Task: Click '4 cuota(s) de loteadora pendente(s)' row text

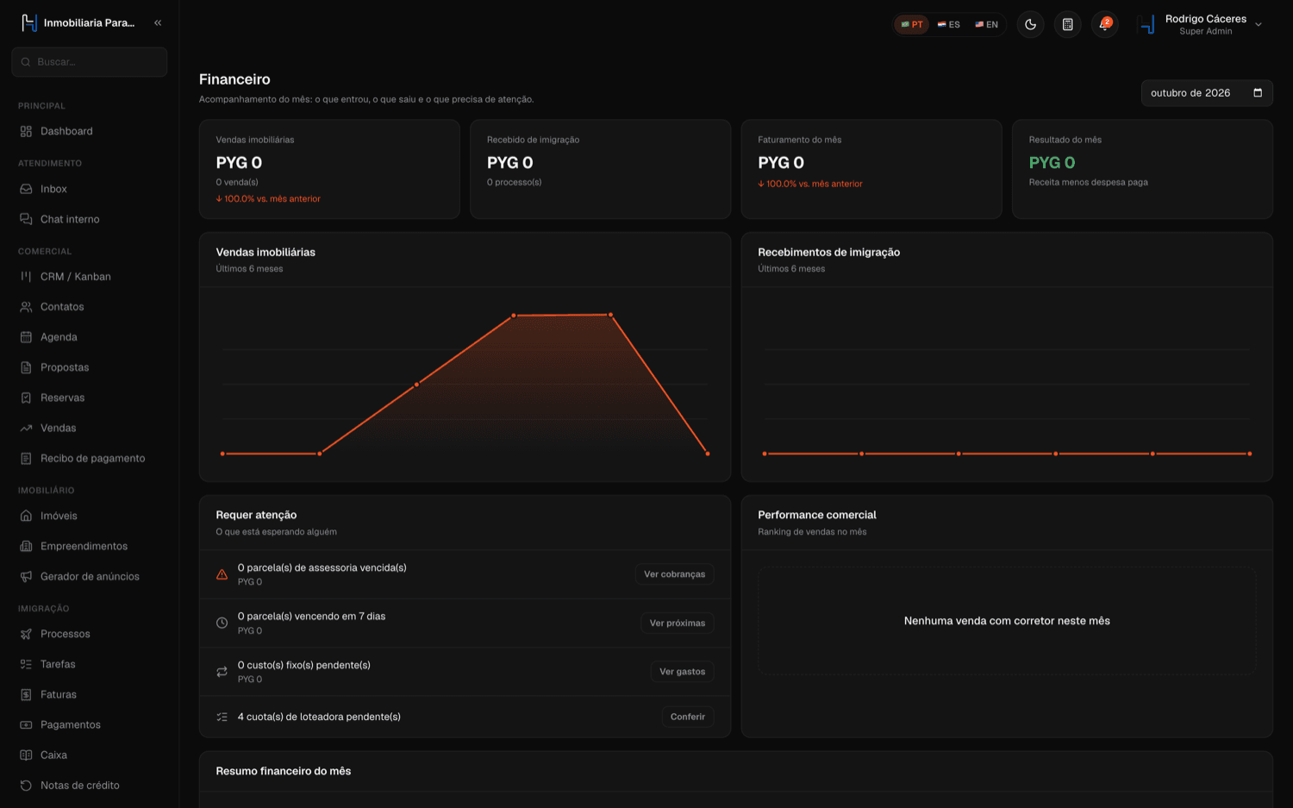Action: click(x=319, y=717)
